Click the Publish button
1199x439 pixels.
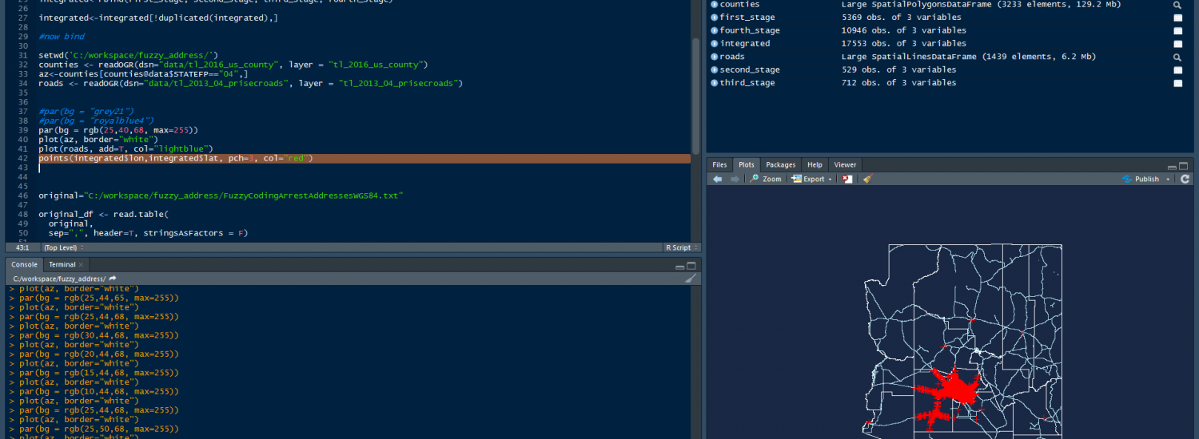click(x=1141, y=179)
